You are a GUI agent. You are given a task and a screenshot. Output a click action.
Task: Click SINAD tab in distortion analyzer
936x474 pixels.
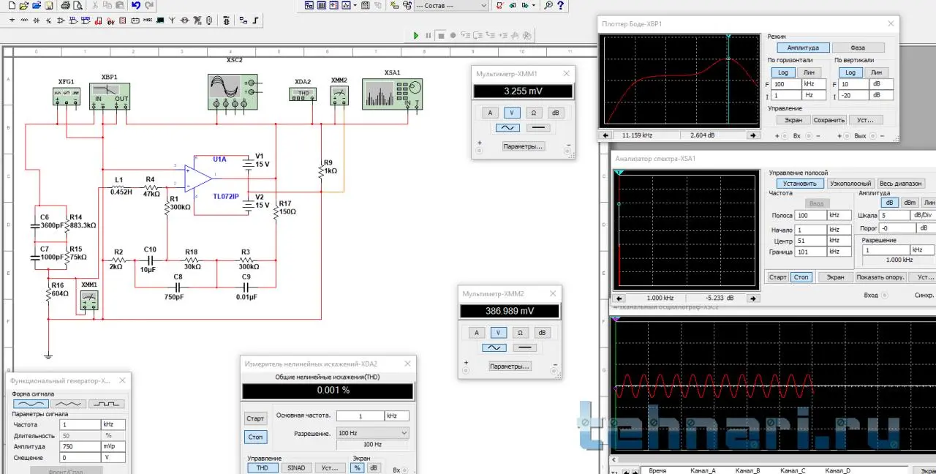[296, 468]
